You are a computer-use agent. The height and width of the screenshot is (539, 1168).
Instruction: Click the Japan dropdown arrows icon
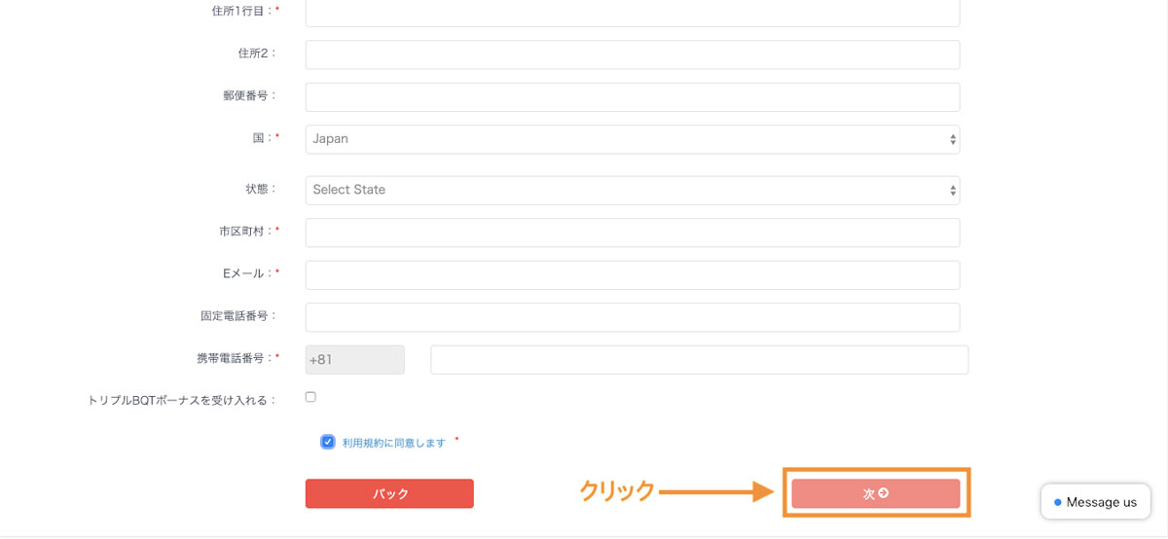coord(952,139)
